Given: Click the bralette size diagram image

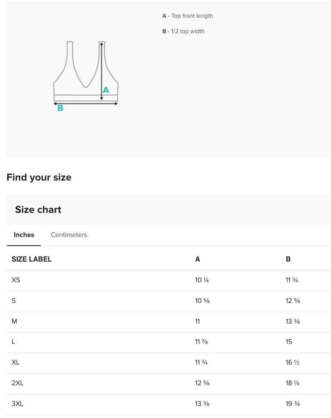Looking at the screenshot, I should point(85,76).
